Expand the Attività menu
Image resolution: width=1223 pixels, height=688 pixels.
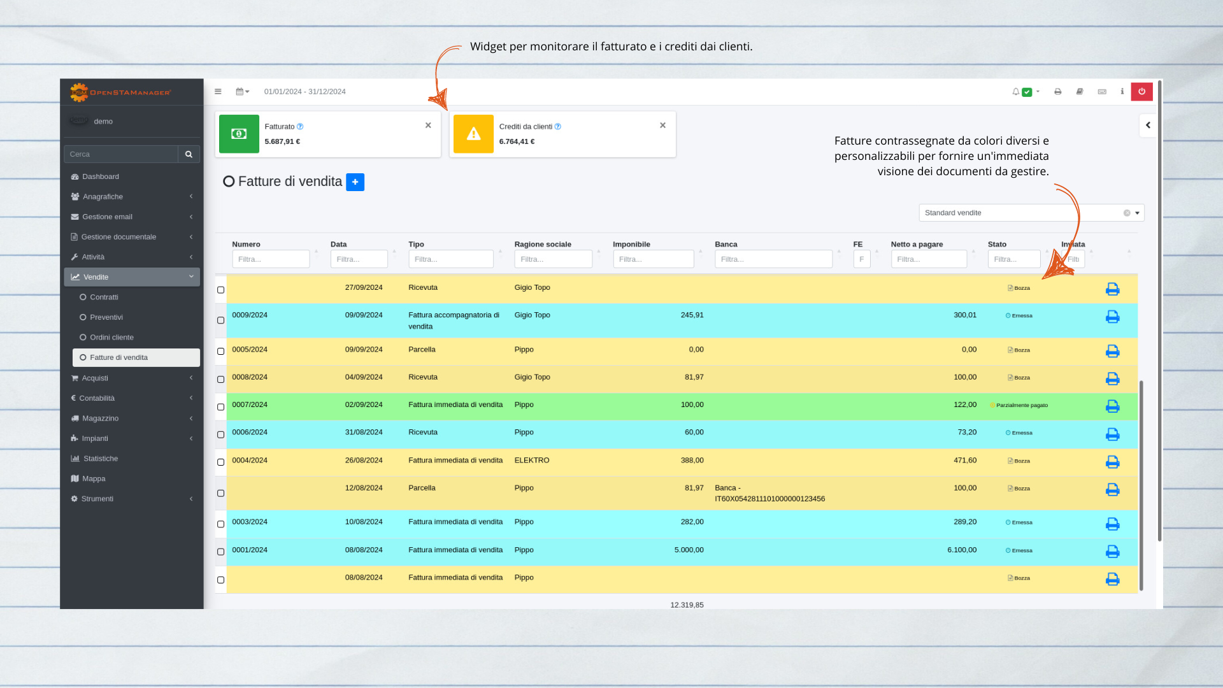coord(132,257)
